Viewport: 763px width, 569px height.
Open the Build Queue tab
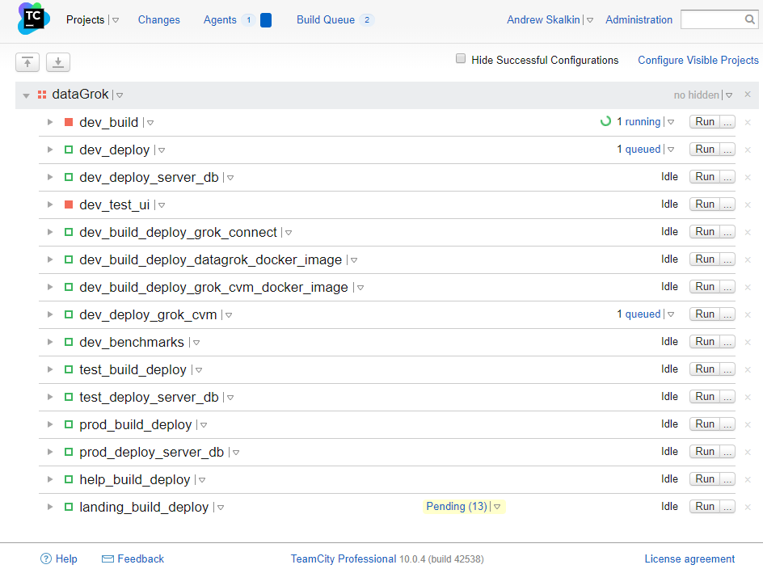tap(326, 19)
